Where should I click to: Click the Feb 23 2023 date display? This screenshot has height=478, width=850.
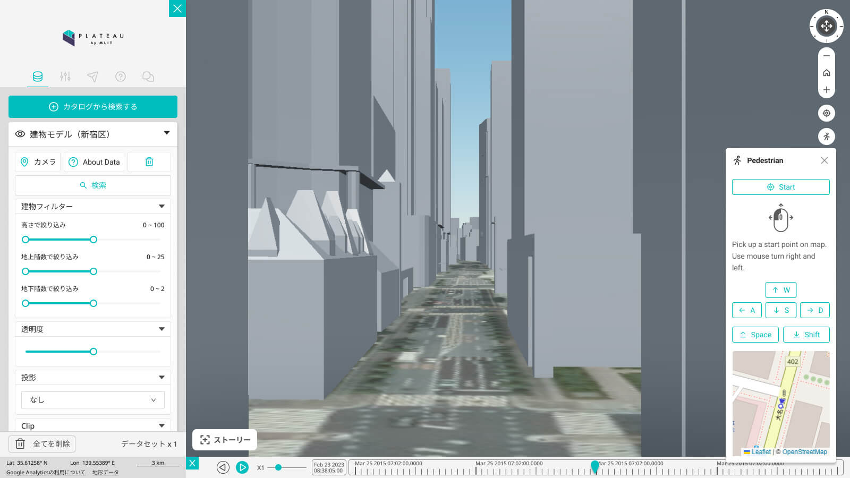pos(329,467)
